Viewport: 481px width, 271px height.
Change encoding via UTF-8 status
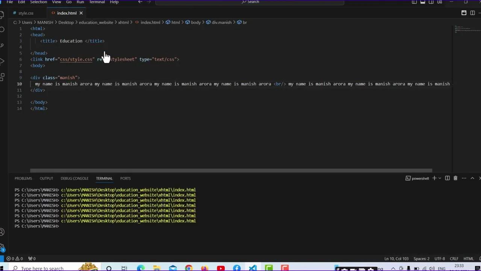[440, 259]
